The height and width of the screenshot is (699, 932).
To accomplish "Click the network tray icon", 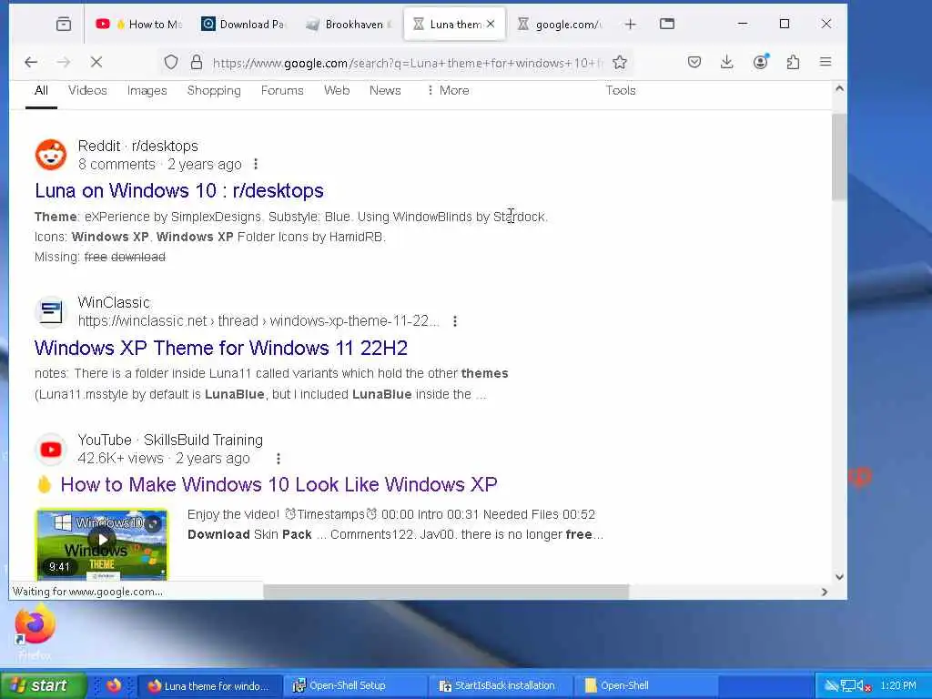I will [847, 686].
